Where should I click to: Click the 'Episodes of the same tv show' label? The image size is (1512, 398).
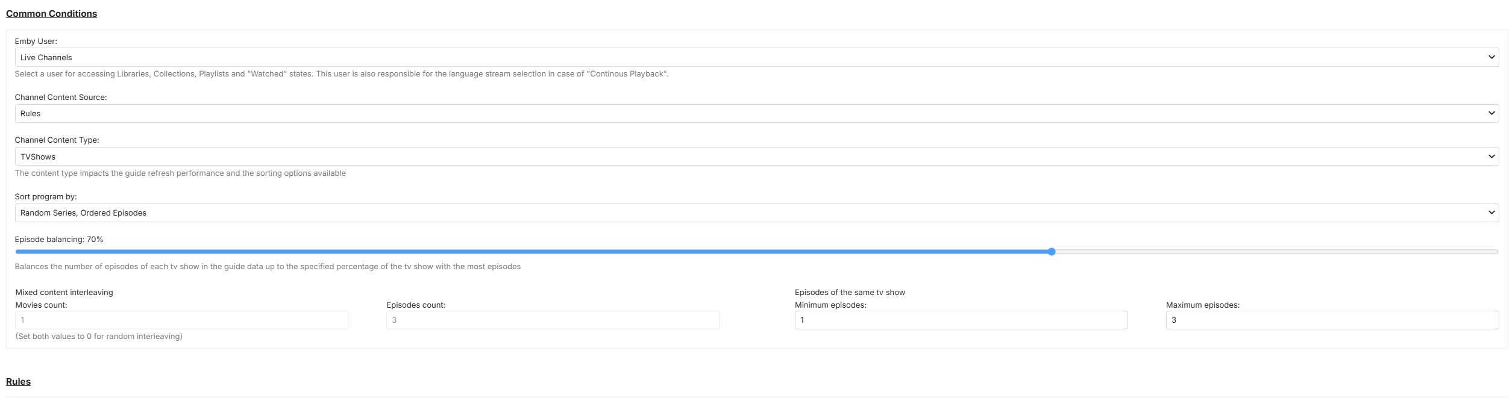[x=850, y=292]
